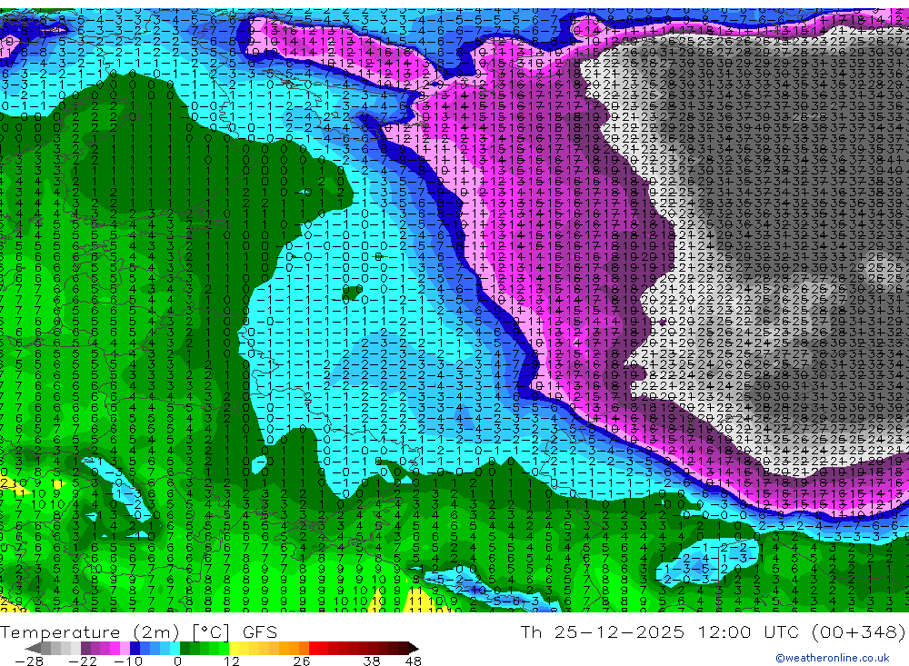The width and height of the screenshot is (909, 666).
Task: Click the '12' legend value
Action: coord(232,661)
